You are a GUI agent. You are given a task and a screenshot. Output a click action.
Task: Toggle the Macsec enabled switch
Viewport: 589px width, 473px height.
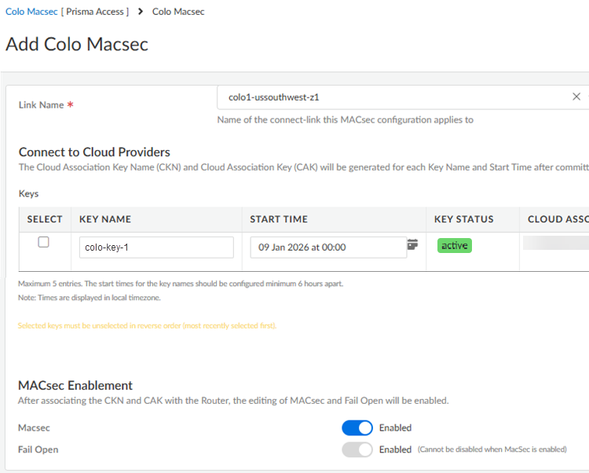pos(357,427)
